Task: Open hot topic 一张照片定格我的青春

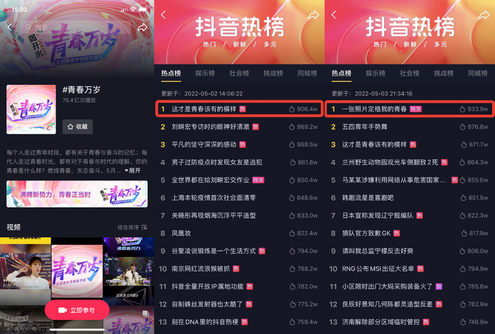Action: point(409,109)
